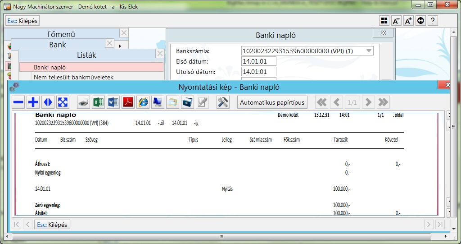461x244 pixels.
Task: Export the report as PDF
Action: coord(128,102)
